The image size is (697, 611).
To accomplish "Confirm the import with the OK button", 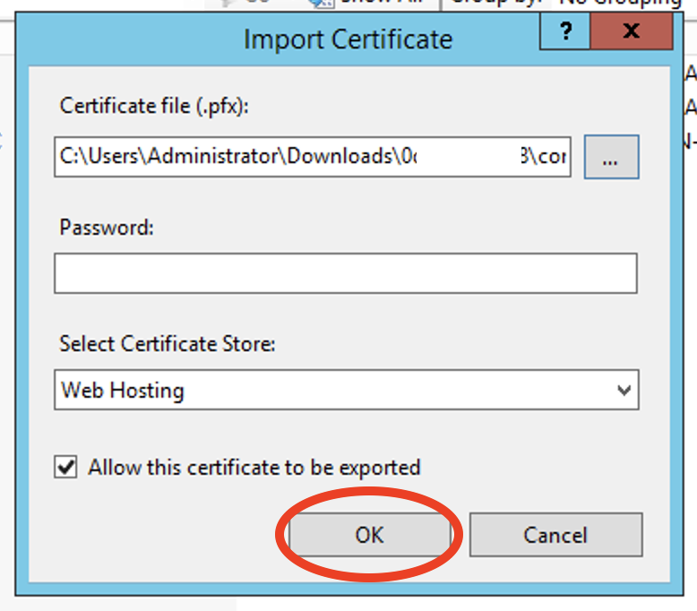I will coord(368,535).
